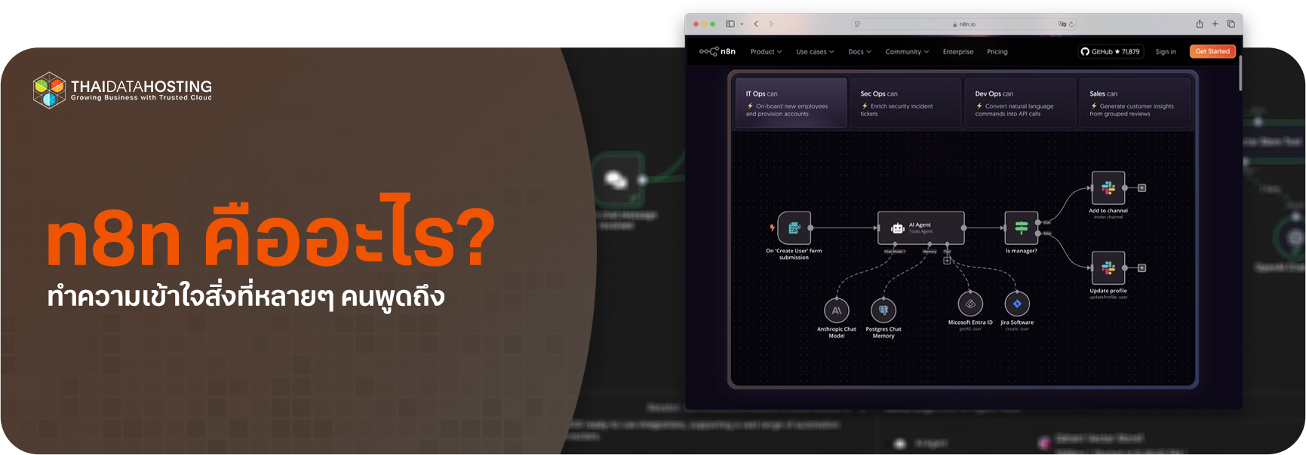The height and width of the screenshot is (455, 1306).
Task: Click the Microsoft Entra ID node
Action: (970, 304)
